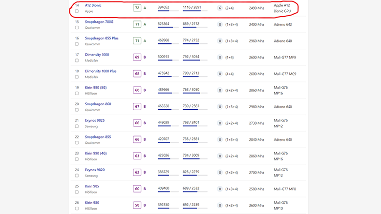The width and height of the screenshot is (381, 214).
Task: Click the 58 rating badge for Kirin 980
Action: [137, 205]
